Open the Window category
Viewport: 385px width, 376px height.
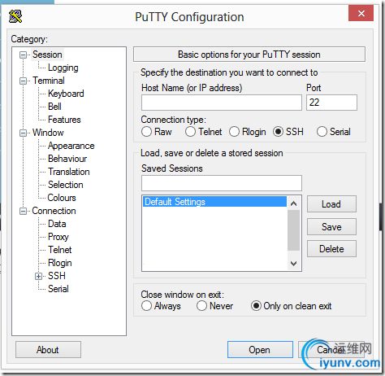pyautogui.click(x=48, y=133)
